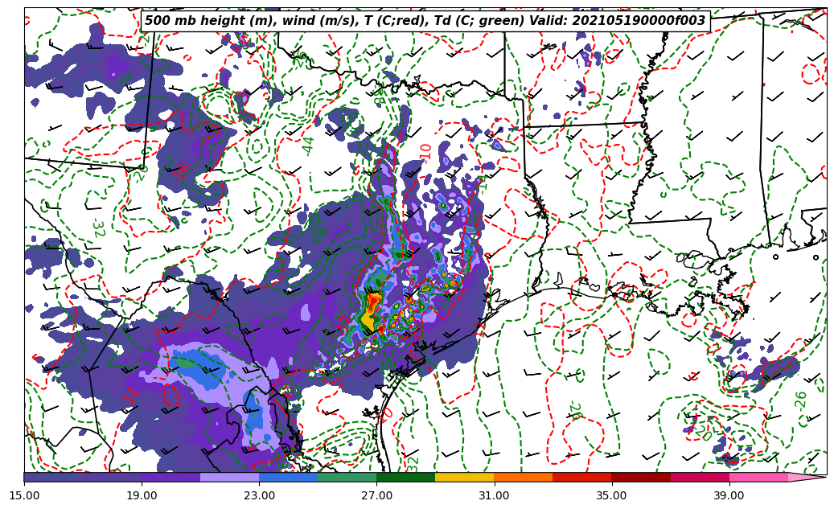This screenshot has width=834, height=509.
Task: Click the 23.00 colorbar tick label
Action: coord(259,496)
